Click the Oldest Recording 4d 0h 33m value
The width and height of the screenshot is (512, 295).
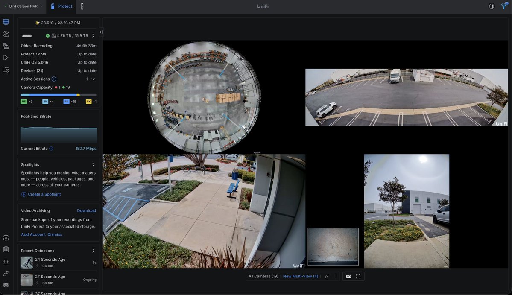[x=86, y=46]
